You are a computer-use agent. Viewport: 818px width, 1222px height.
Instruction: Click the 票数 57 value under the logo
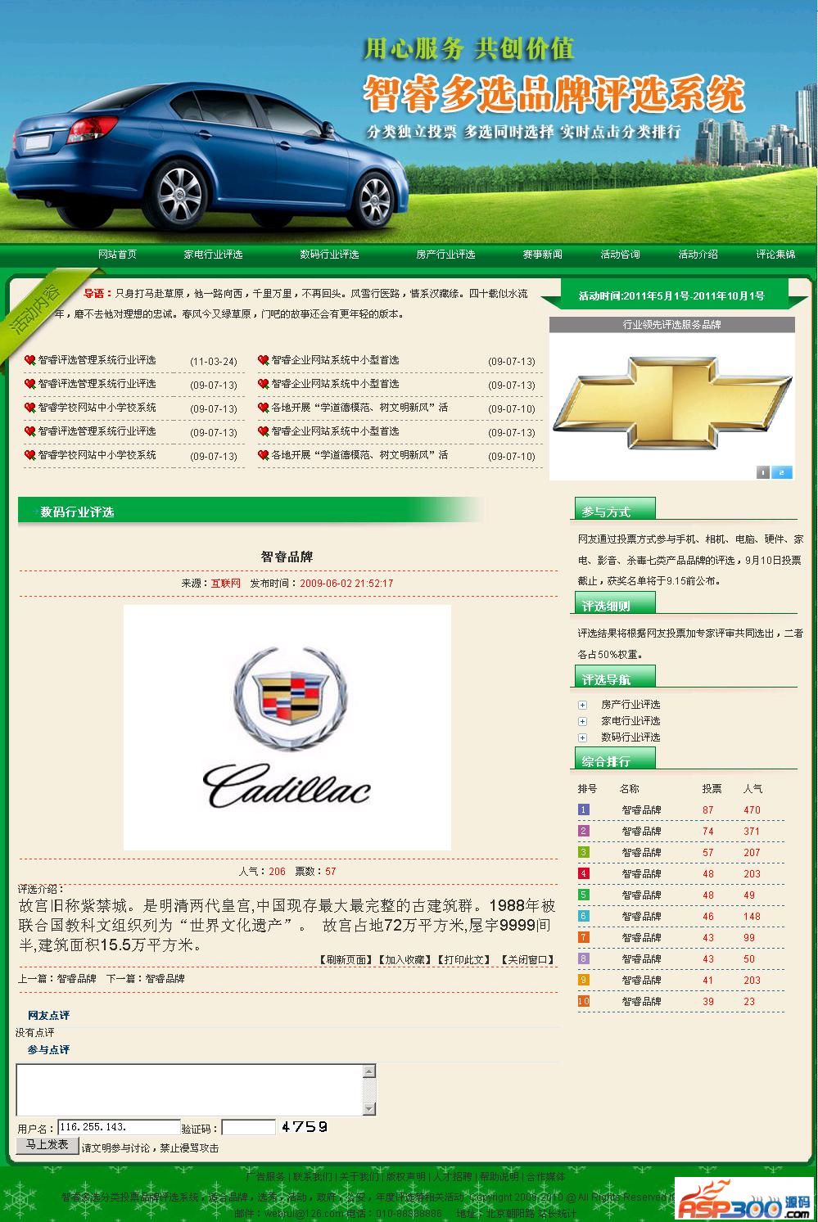click(x=331, y=872)
